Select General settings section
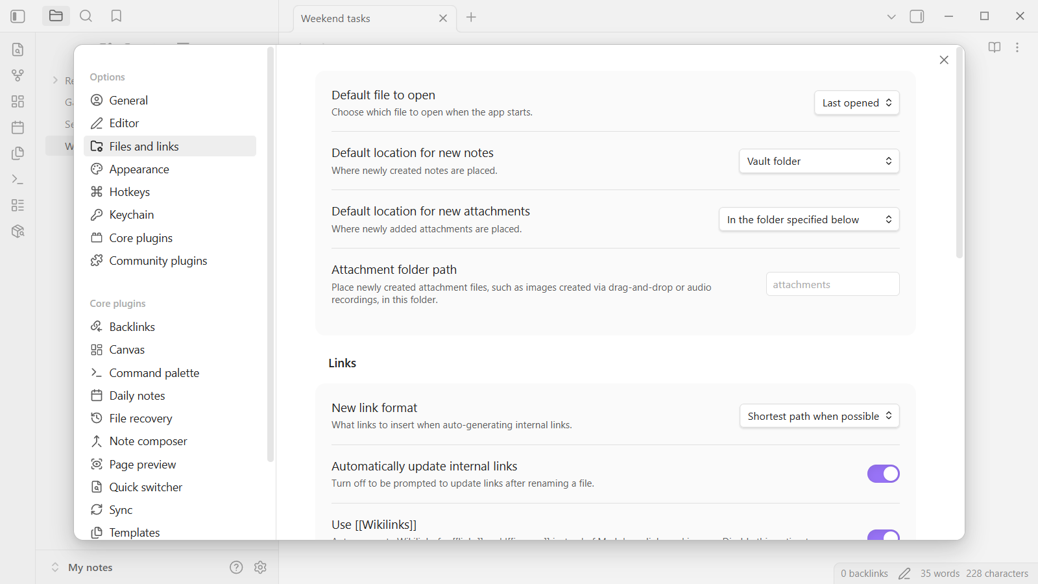 click(170, 100)
